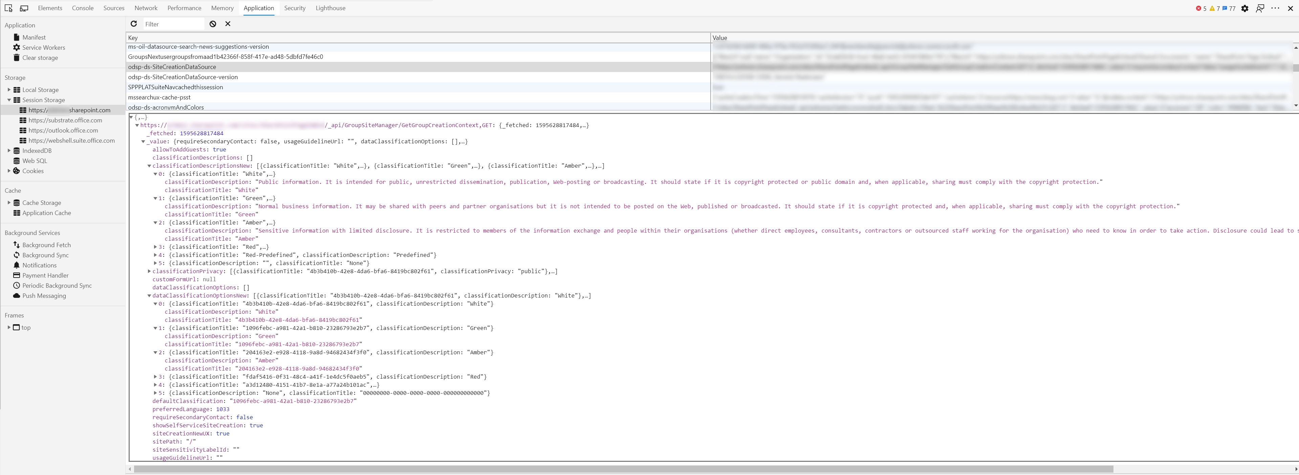Expand the Cookies tree node

[9, 171]
